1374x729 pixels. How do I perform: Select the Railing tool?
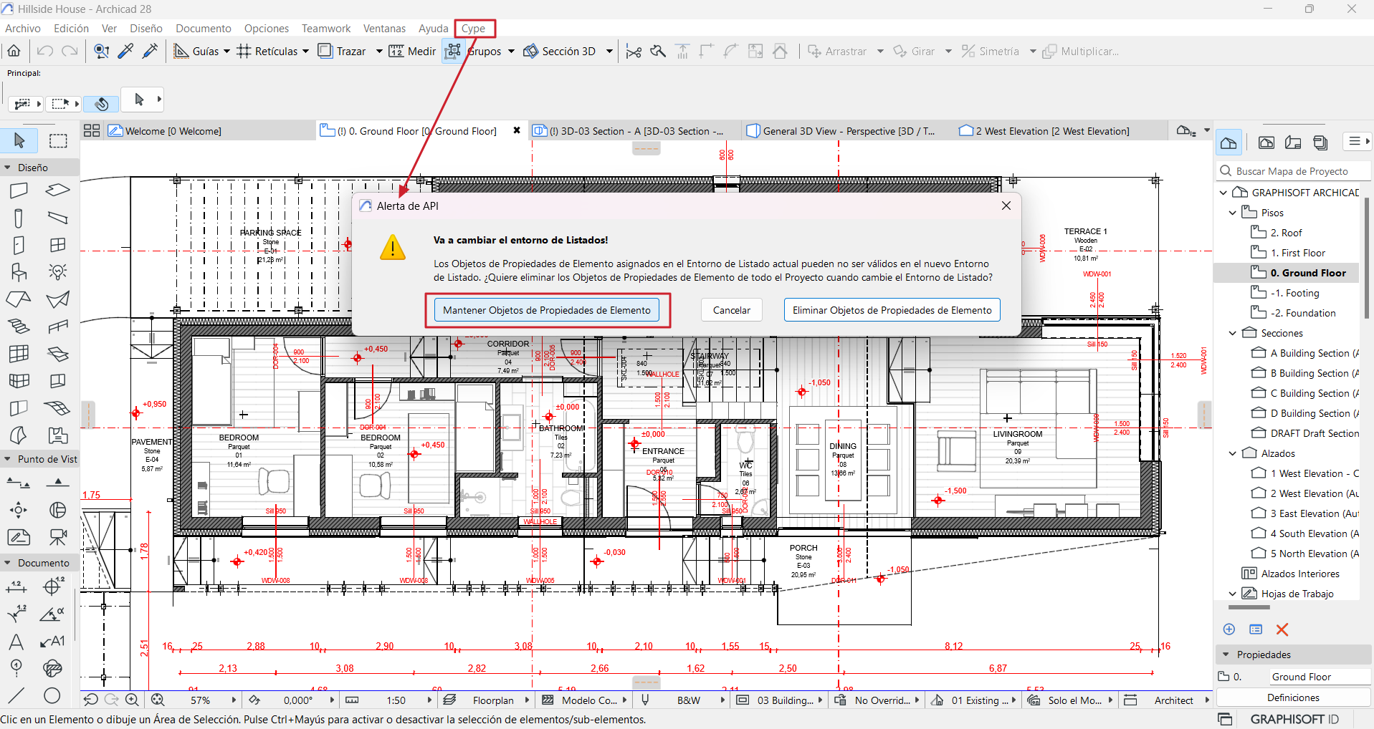(x=57, y=327)
